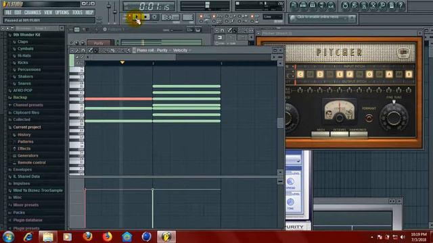Viewport: 433px width, 243px height.
Task: Expand the AFRO POP folder
Action: [x=22, y=90]
